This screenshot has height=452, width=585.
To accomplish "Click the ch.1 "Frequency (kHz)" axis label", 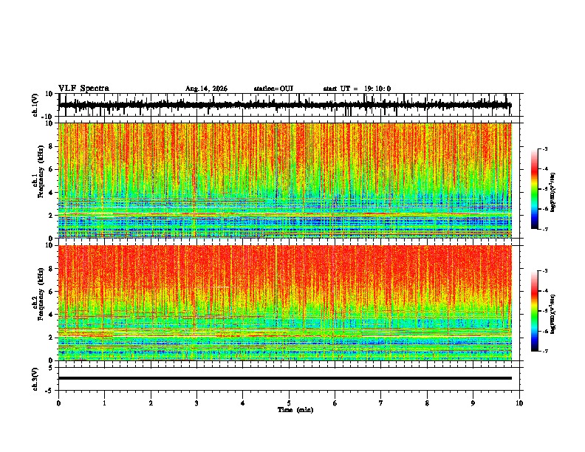I will click(x=41, y=171).
